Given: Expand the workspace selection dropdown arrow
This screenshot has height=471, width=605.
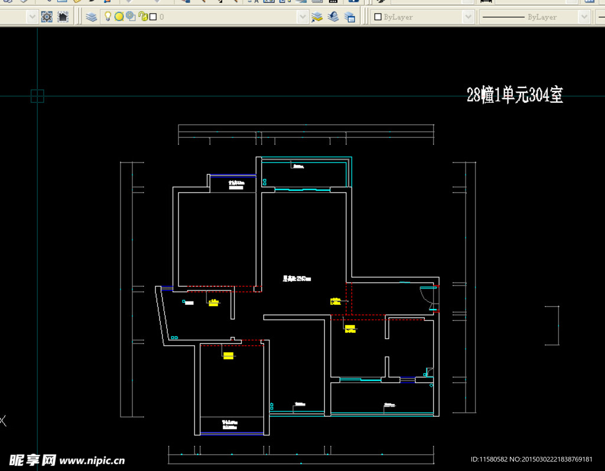Looking at the screenshot, I should click(32, 17).
